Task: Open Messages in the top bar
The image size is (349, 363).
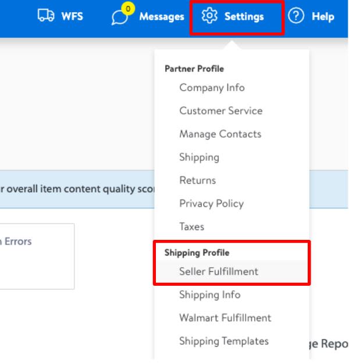Action: pyautogui.click(x=162, y=17)
